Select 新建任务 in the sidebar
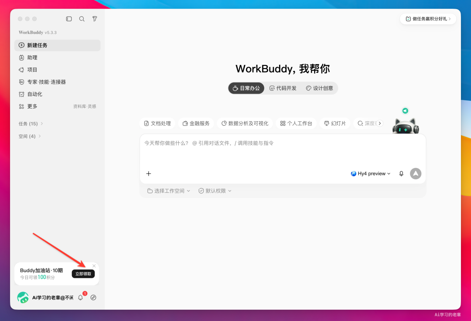The width and height of the screenshot is (471, 321). coord(58,45)
